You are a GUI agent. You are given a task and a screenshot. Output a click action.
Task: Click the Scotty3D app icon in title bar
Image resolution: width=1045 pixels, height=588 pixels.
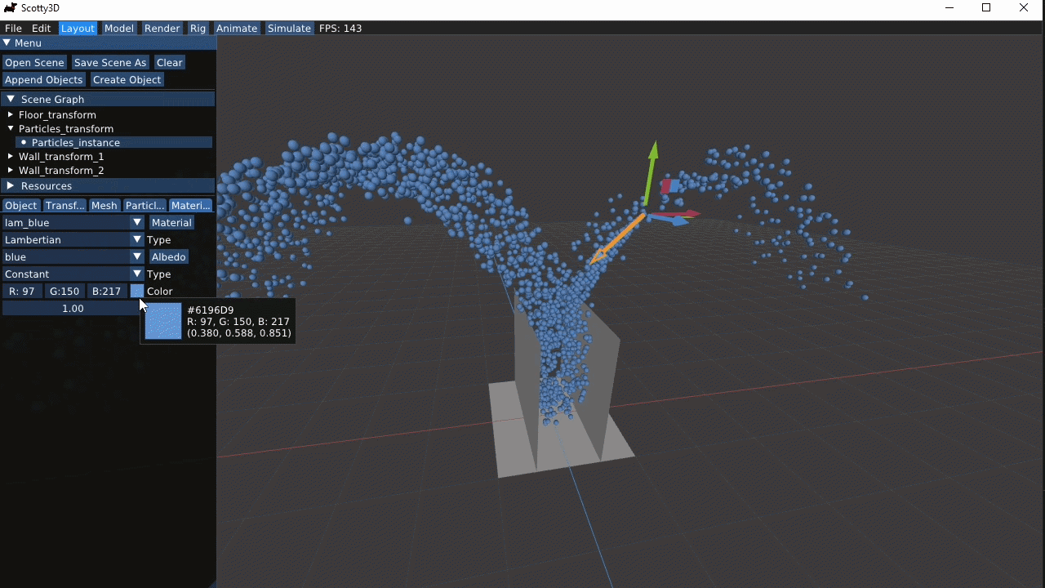click(x=11, y=7)
